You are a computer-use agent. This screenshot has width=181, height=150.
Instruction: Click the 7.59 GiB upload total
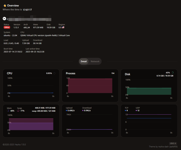click(26, 43)
